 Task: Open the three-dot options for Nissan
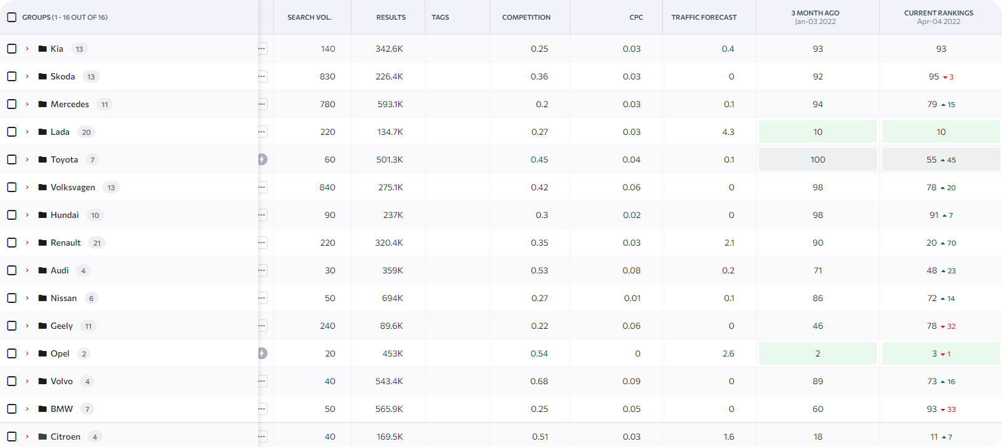tap(263, 298)
